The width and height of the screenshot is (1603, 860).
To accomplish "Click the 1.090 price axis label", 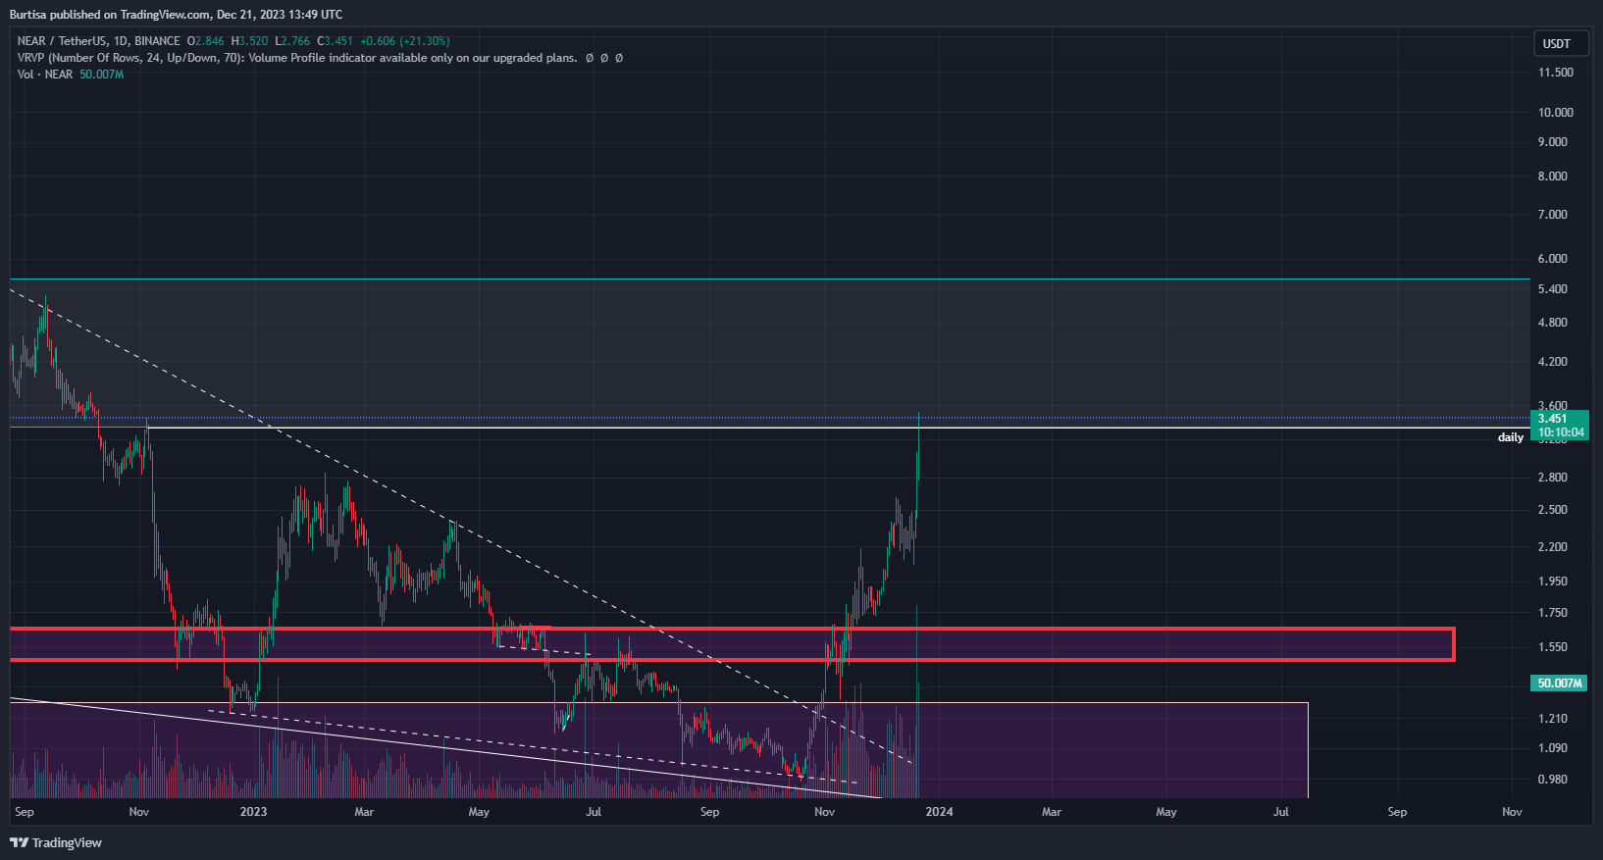I will click(x=1553, y=748).
